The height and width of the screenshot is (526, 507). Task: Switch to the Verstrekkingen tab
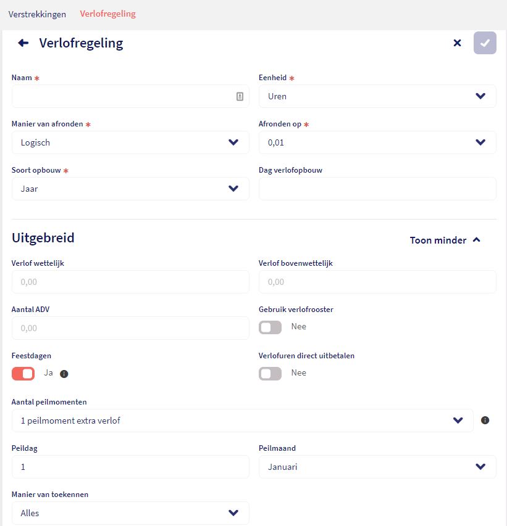(37, 14)
